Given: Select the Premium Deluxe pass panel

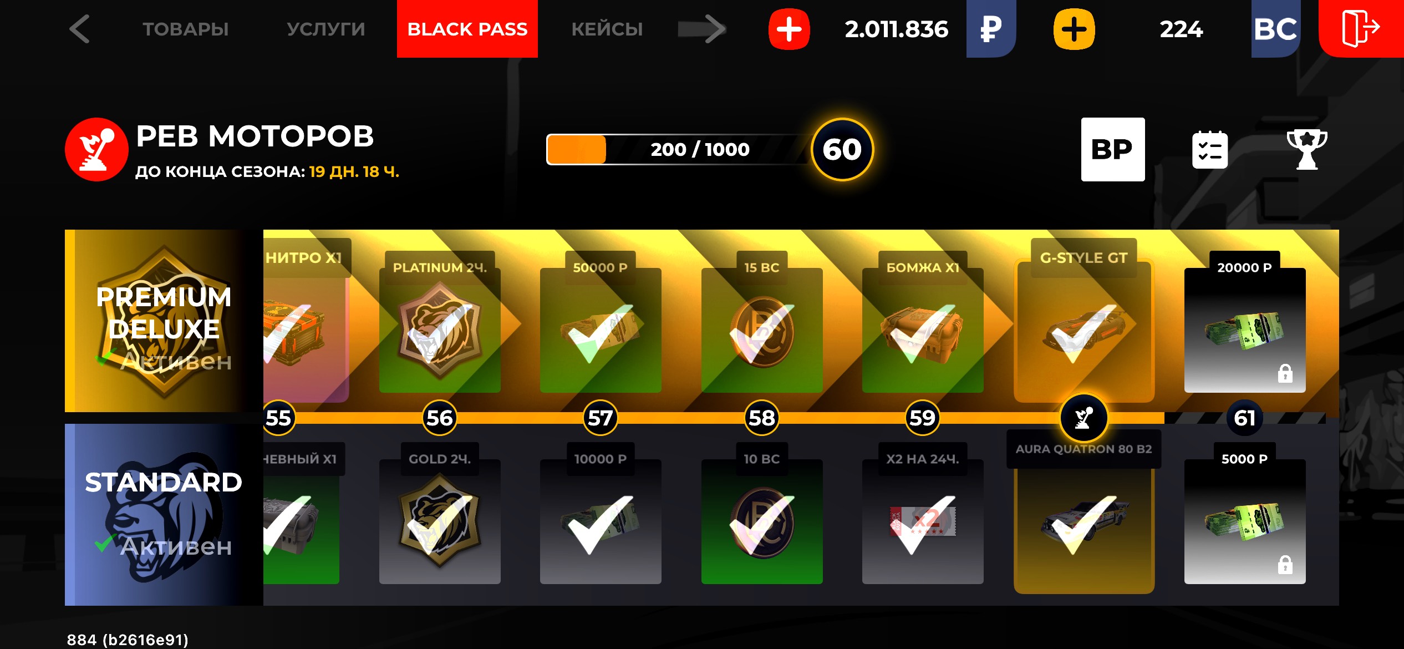Looking at the screenshot, I should pyautogui.click(x=164, y=321).
